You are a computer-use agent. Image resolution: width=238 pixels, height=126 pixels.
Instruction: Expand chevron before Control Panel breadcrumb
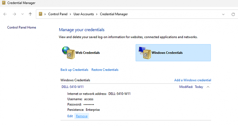click(45, 14)
